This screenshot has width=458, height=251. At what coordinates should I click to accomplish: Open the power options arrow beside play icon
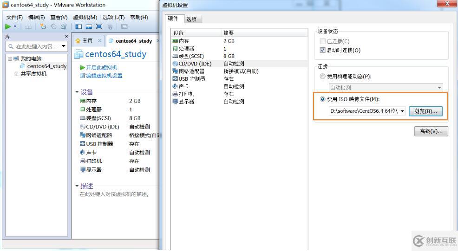15,26
